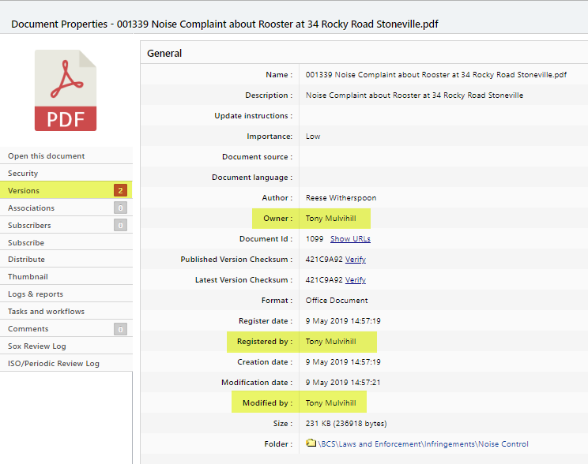Image resolution: width=588 pixels, height=464 pixels.
Task: Click Subscribe in the side menu
Action: (26, 243)
